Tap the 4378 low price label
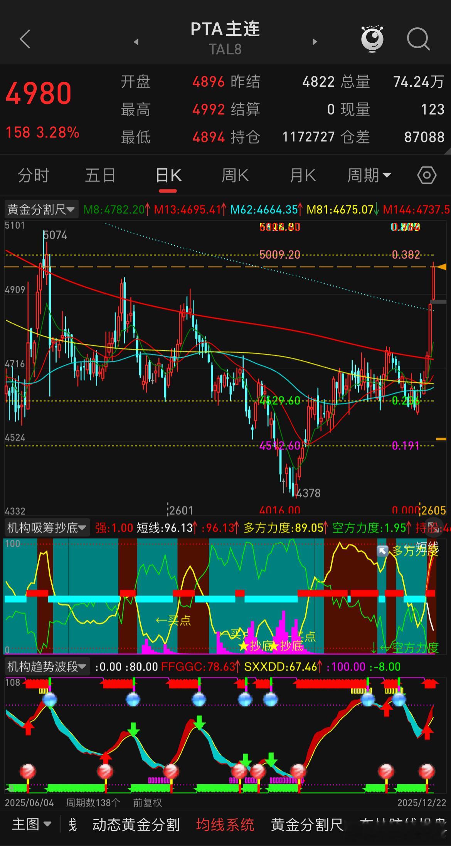Image resolution: width=451 pixels, height=846 pixels. click(308, 493)
